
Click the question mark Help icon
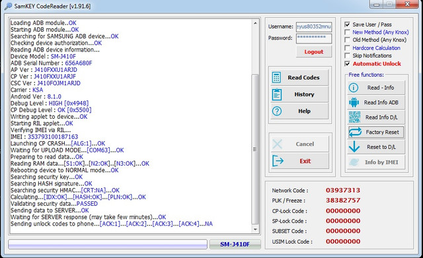[277, 111]
